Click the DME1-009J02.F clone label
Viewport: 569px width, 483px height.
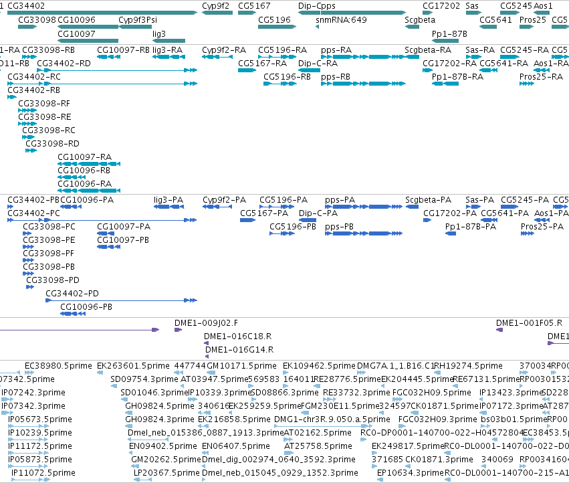point(206,323)
